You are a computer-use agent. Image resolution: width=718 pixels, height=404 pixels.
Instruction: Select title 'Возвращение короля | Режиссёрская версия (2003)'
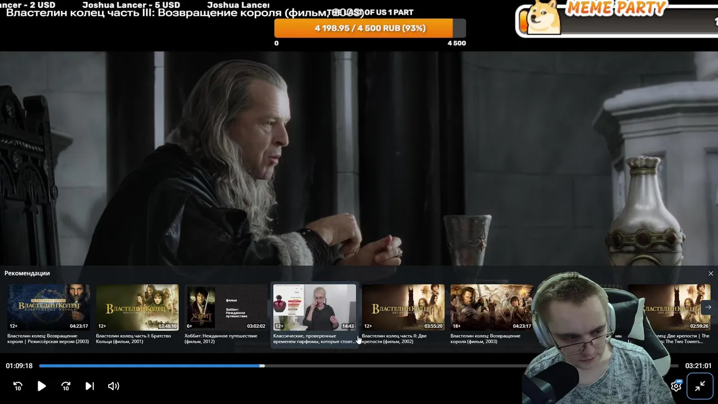point(48,338)
